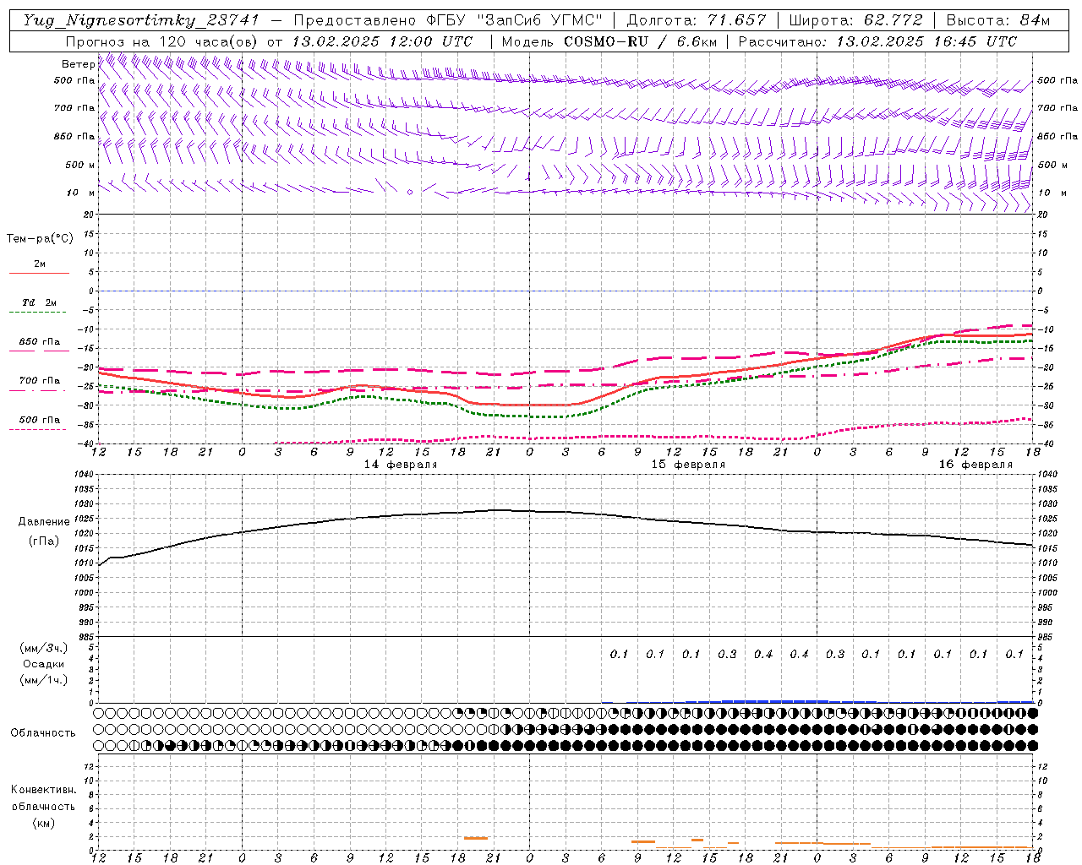Click the Осадки precipitation label
The width and height of the screenshot is (1082, 865).
[44, 664]
